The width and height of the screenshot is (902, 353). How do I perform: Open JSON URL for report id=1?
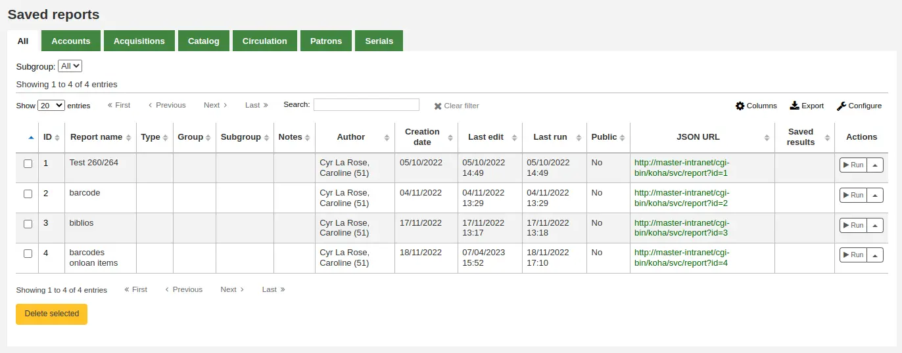click(682, 168)
